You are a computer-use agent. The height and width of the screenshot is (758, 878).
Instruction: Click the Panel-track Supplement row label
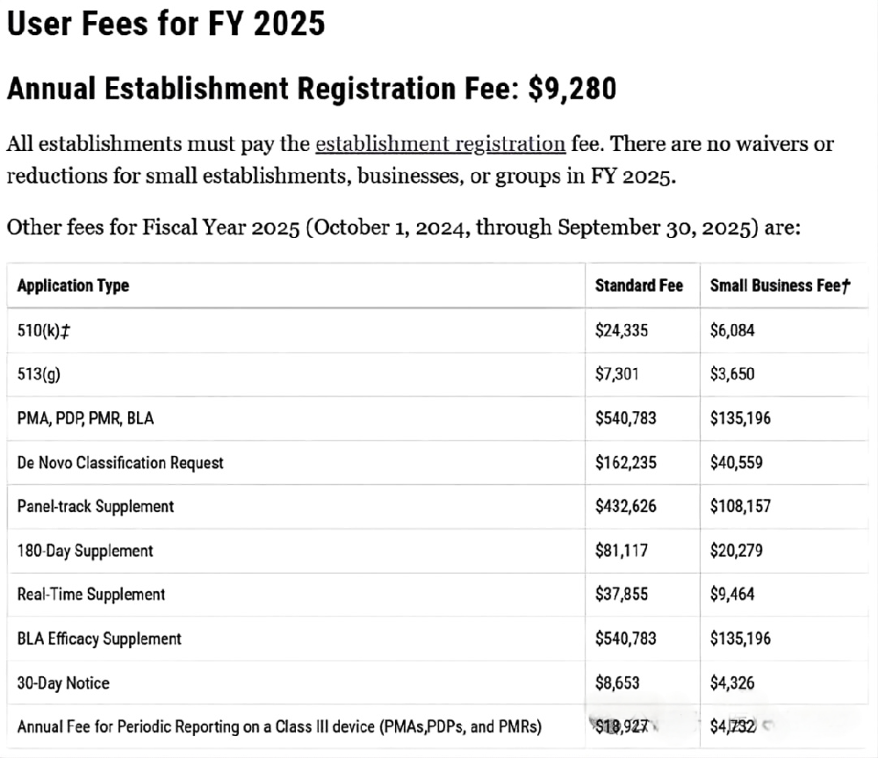click(x=96, y=506)
